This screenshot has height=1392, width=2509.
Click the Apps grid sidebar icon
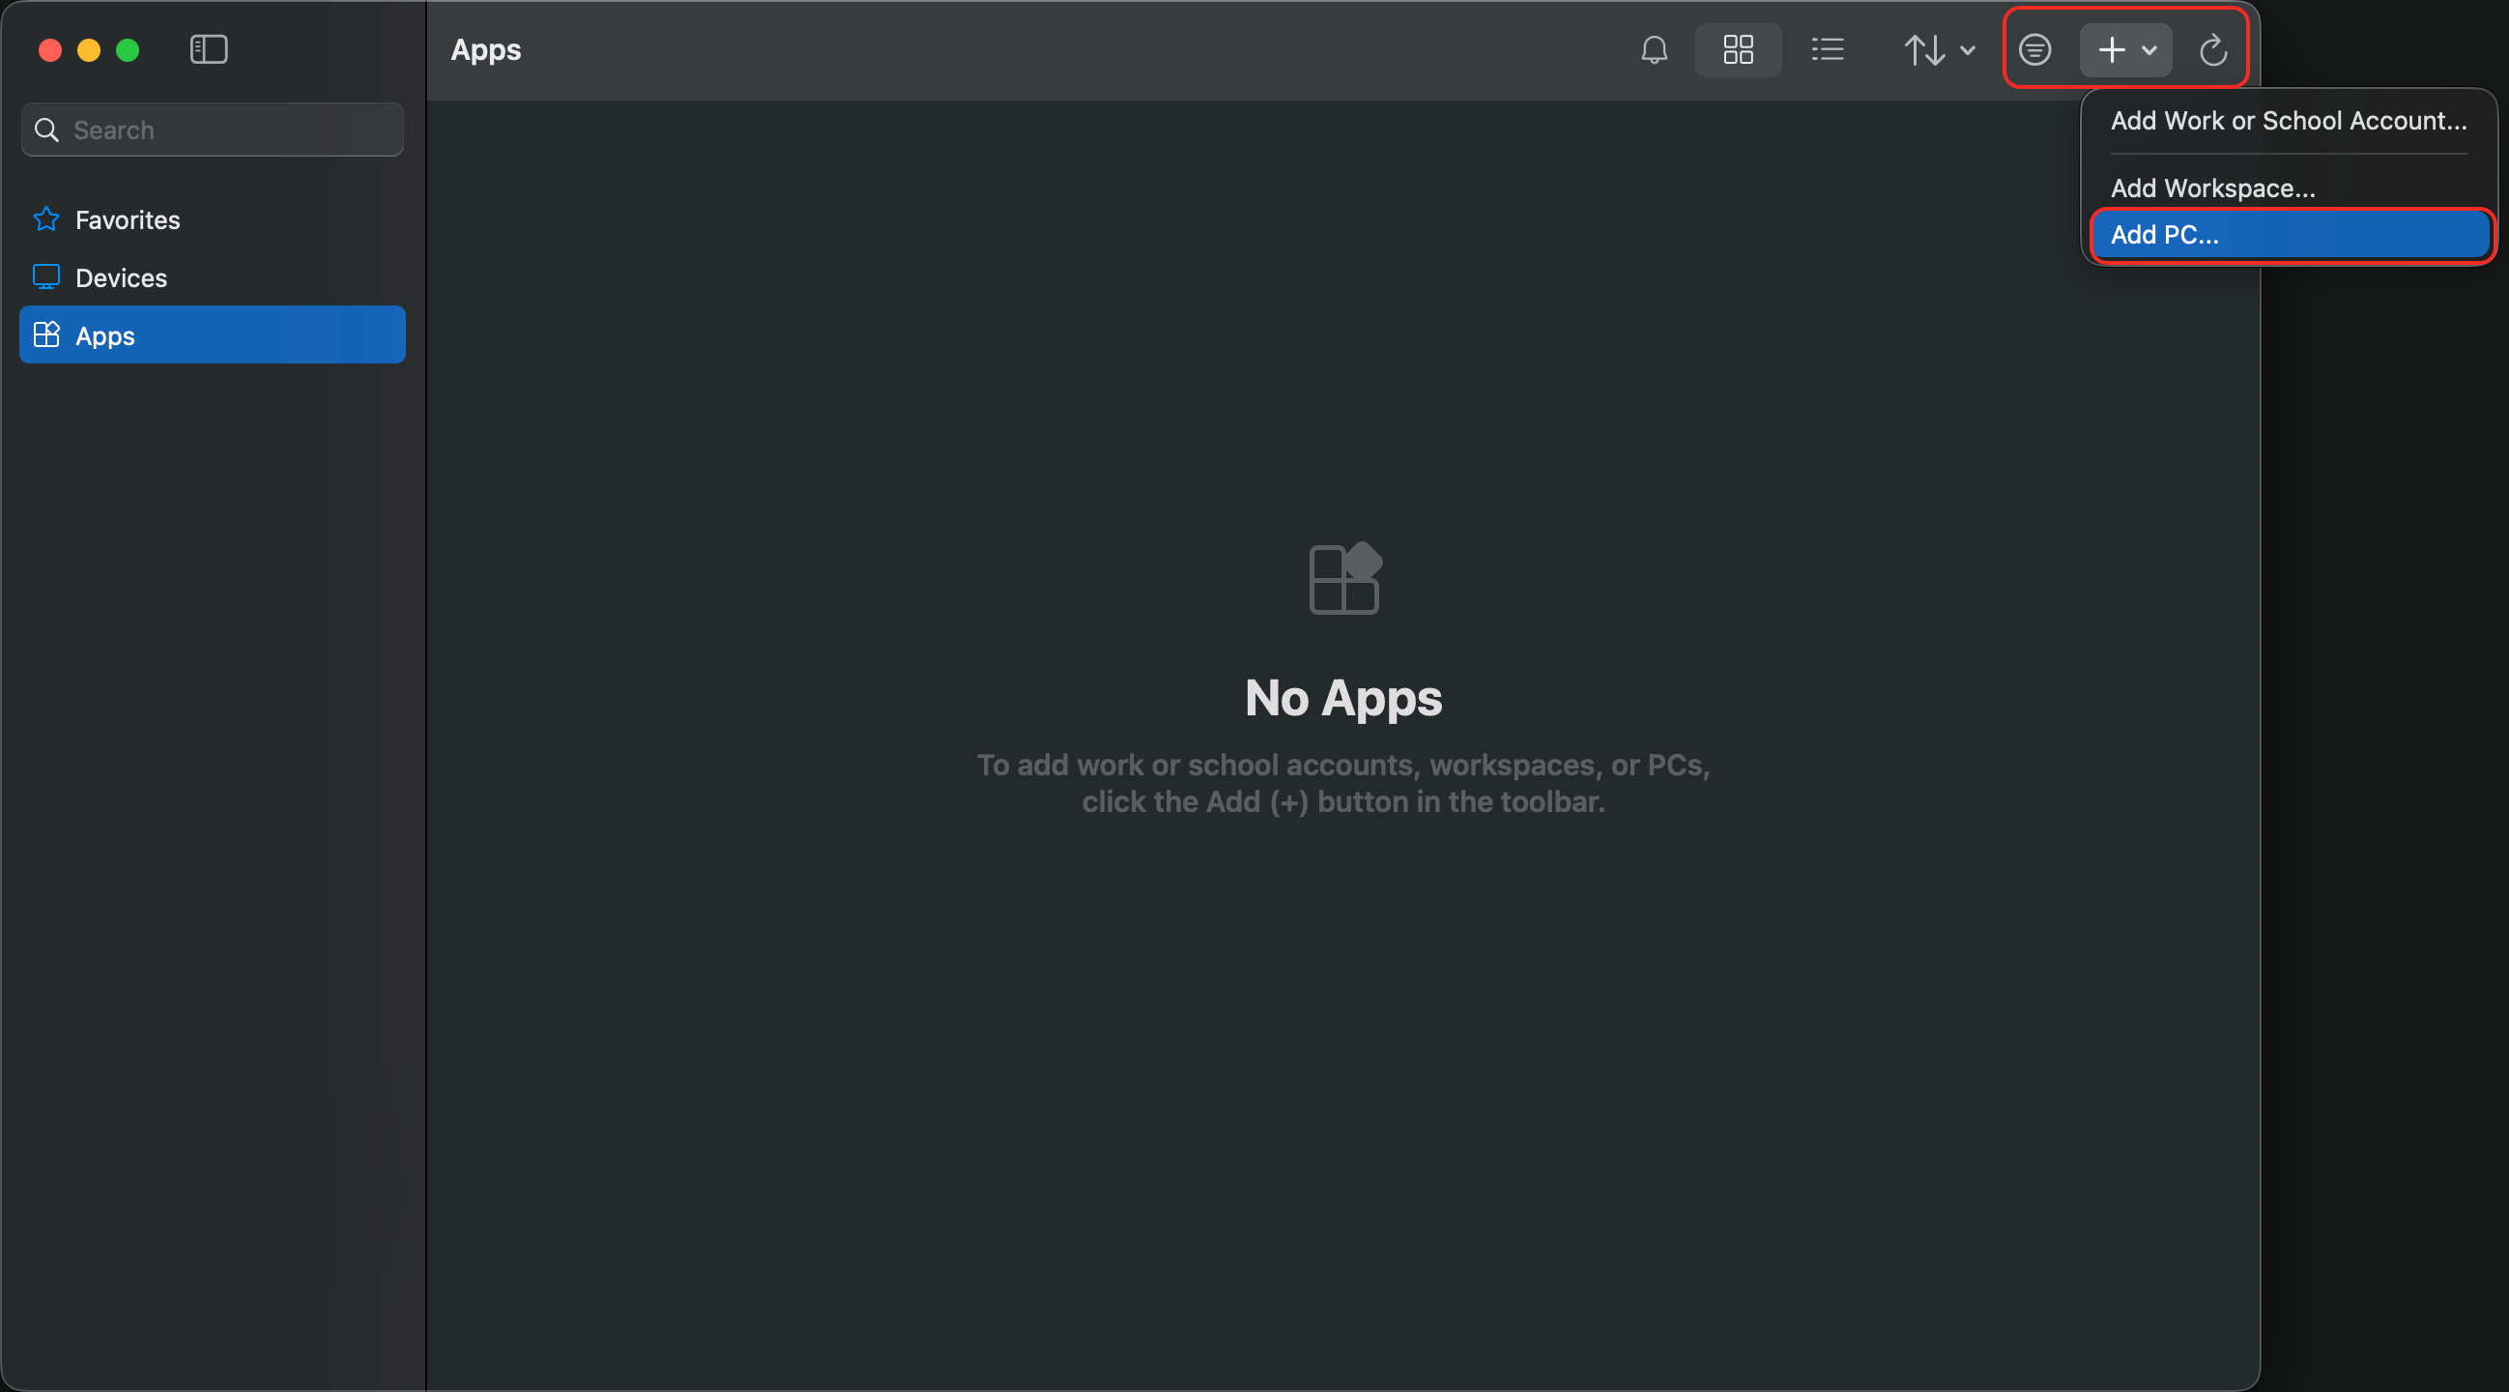coord(45,335)
